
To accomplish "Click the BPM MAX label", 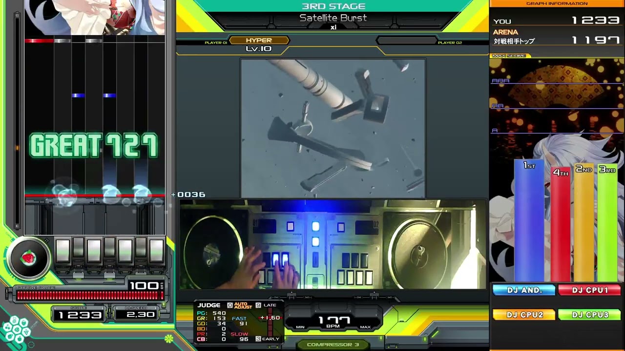I will (x=365, y=327).
